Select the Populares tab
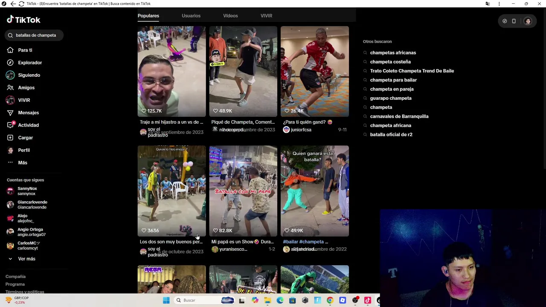Image resolution: width=546 pixels, height=307 pixels. point(148,16)
